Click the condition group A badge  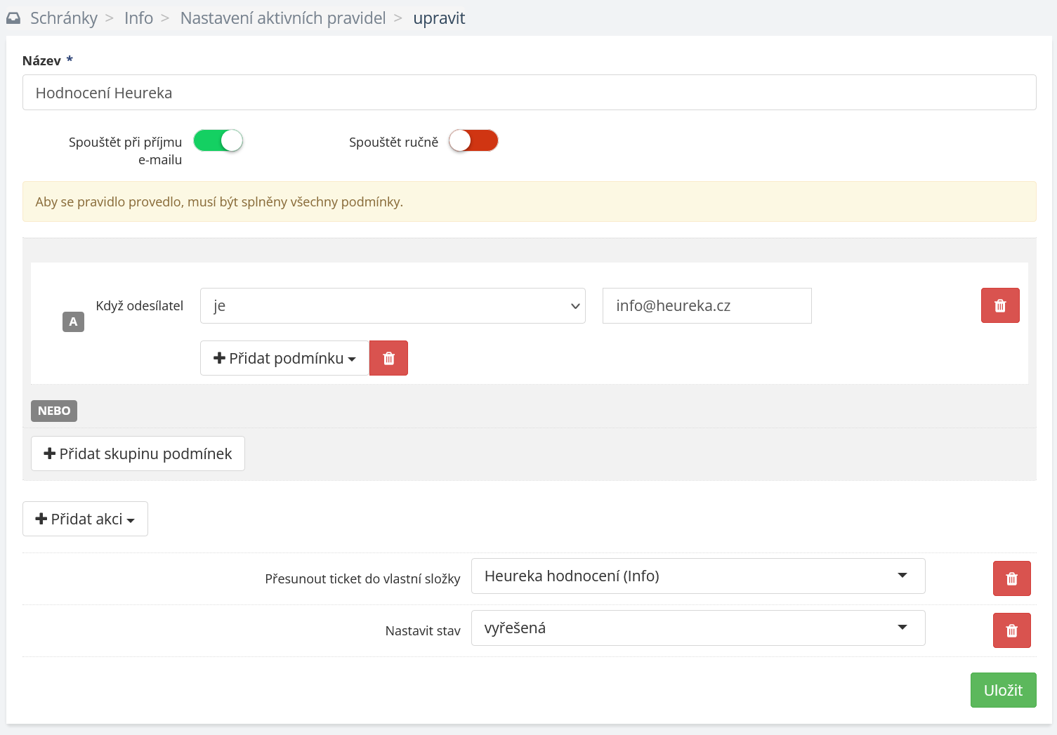73,322
